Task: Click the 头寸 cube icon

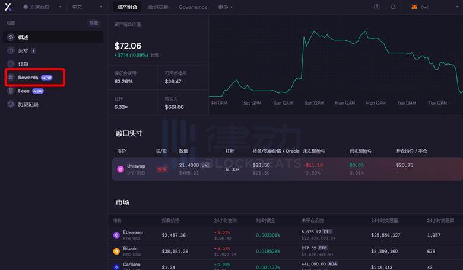Action: pos(11,51)
